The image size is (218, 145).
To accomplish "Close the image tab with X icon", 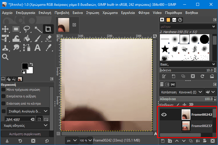I will pyautogui.click(x=74, y=25).
